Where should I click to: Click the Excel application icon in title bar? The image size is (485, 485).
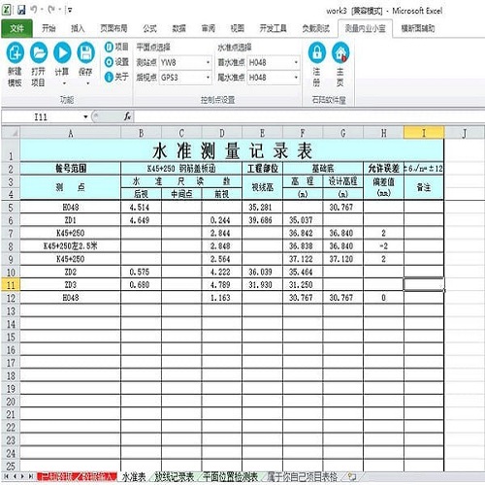[x=7, y=10]
